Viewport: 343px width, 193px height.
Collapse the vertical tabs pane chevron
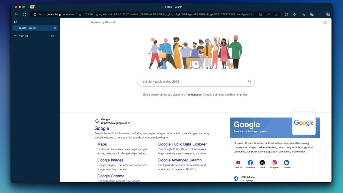tap(54, 21)
